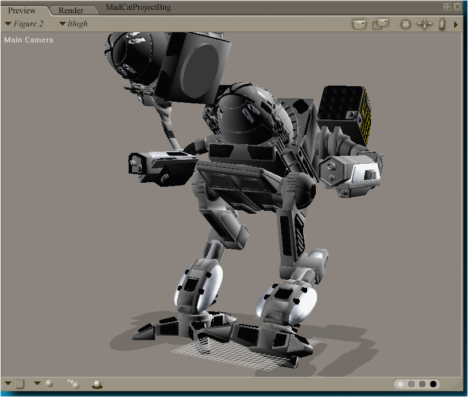The width and height of the screenshot is (468, 397).
Task: Click the single-pane layout square icon
Action: pyautogui.click(x=20, y=384)
